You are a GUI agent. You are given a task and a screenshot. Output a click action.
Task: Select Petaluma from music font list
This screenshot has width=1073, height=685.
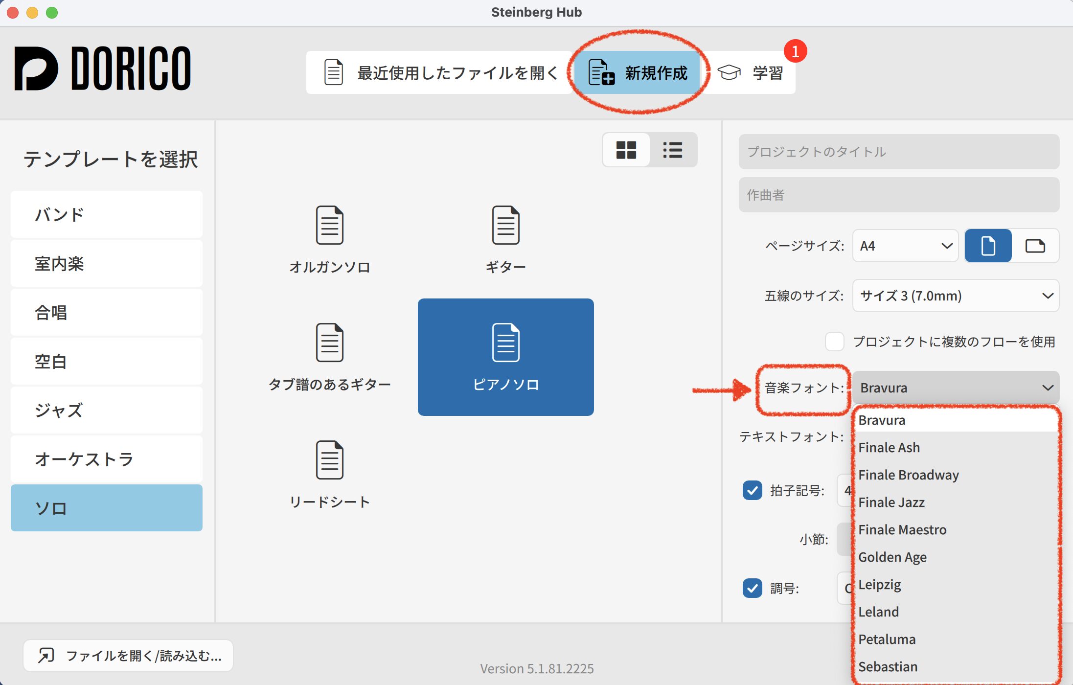click(887, 639)
